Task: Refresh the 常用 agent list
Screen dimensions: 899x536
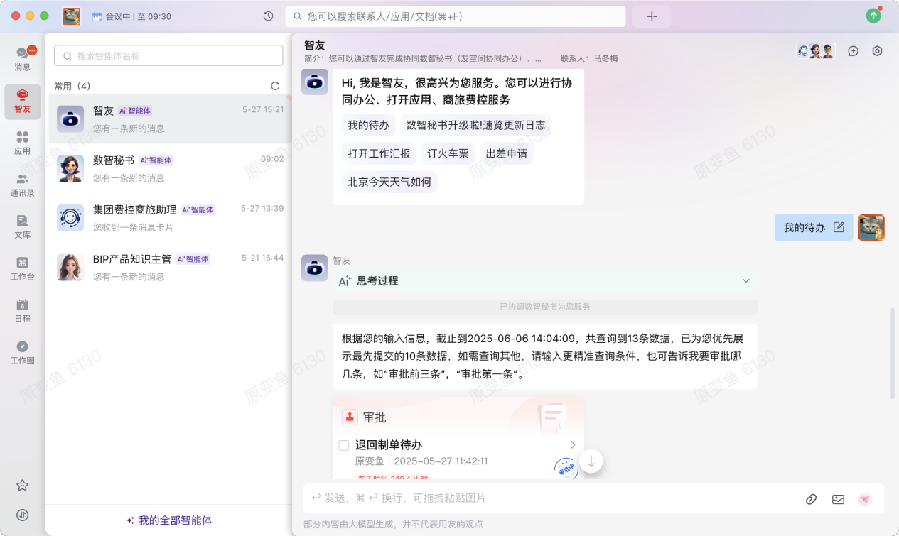Action: (275, 86)
